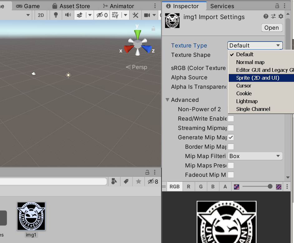
Task: Toggle scene lighting bulb icon
Action: 56,15
